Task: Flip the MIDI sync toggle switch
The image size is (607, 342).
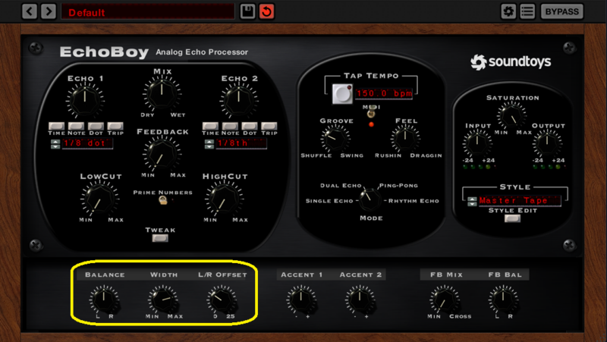Action: tap(371, 113)
